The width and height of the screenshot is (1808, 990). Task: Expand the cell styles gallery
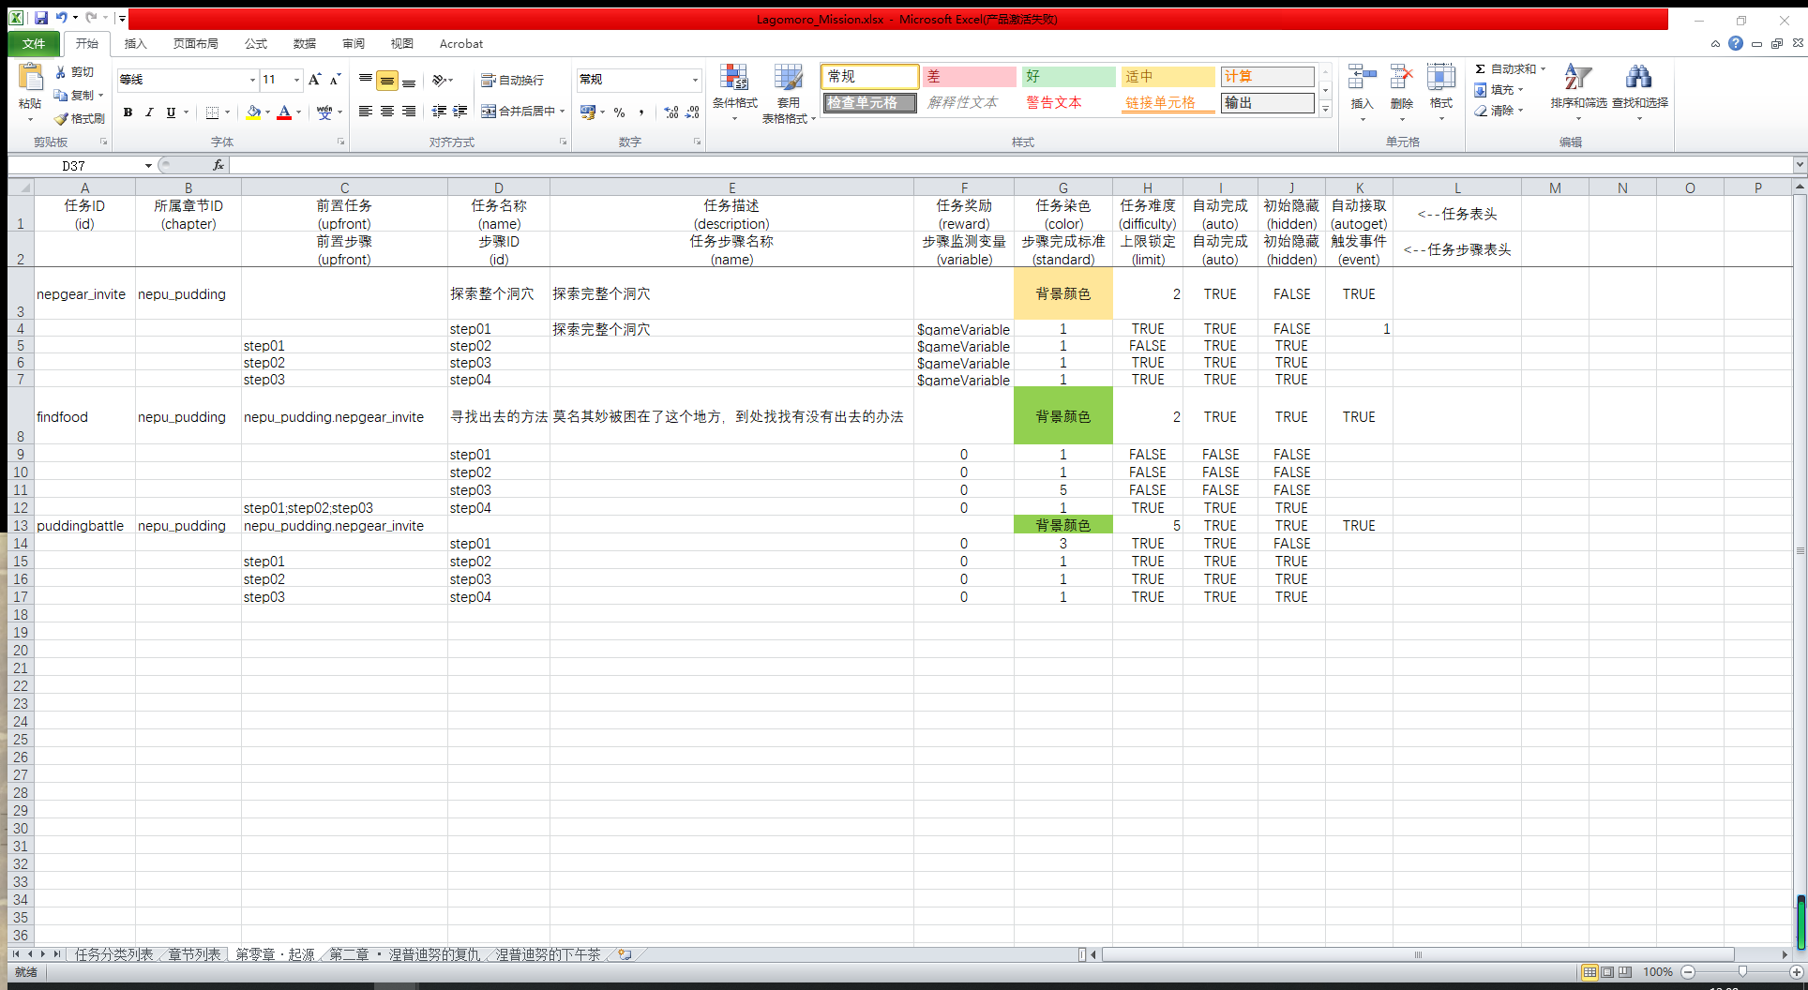coord(1325,110)
